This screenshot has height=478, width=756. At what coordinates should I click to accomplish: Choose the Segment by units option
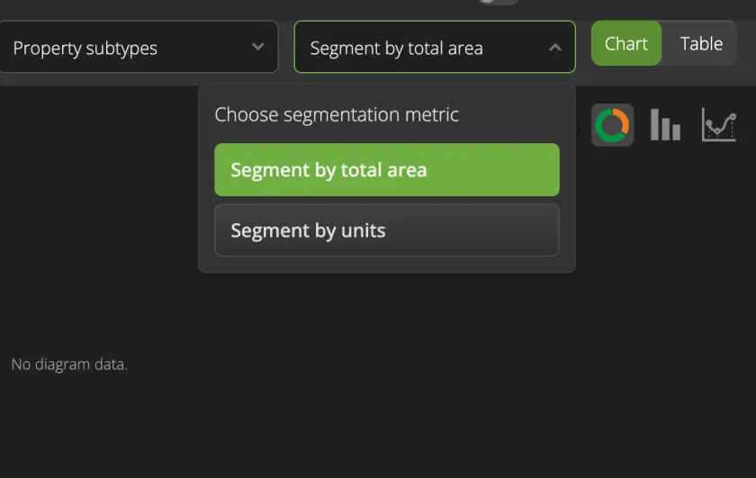point(387,230)
